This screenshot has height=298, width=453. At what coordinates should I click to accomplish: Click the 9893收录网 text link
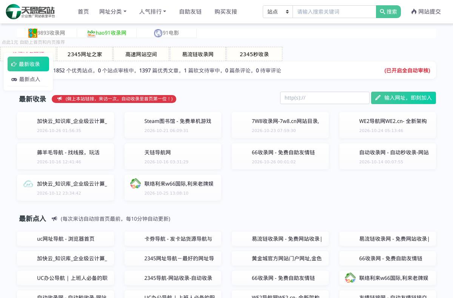[x=51, y=33]
